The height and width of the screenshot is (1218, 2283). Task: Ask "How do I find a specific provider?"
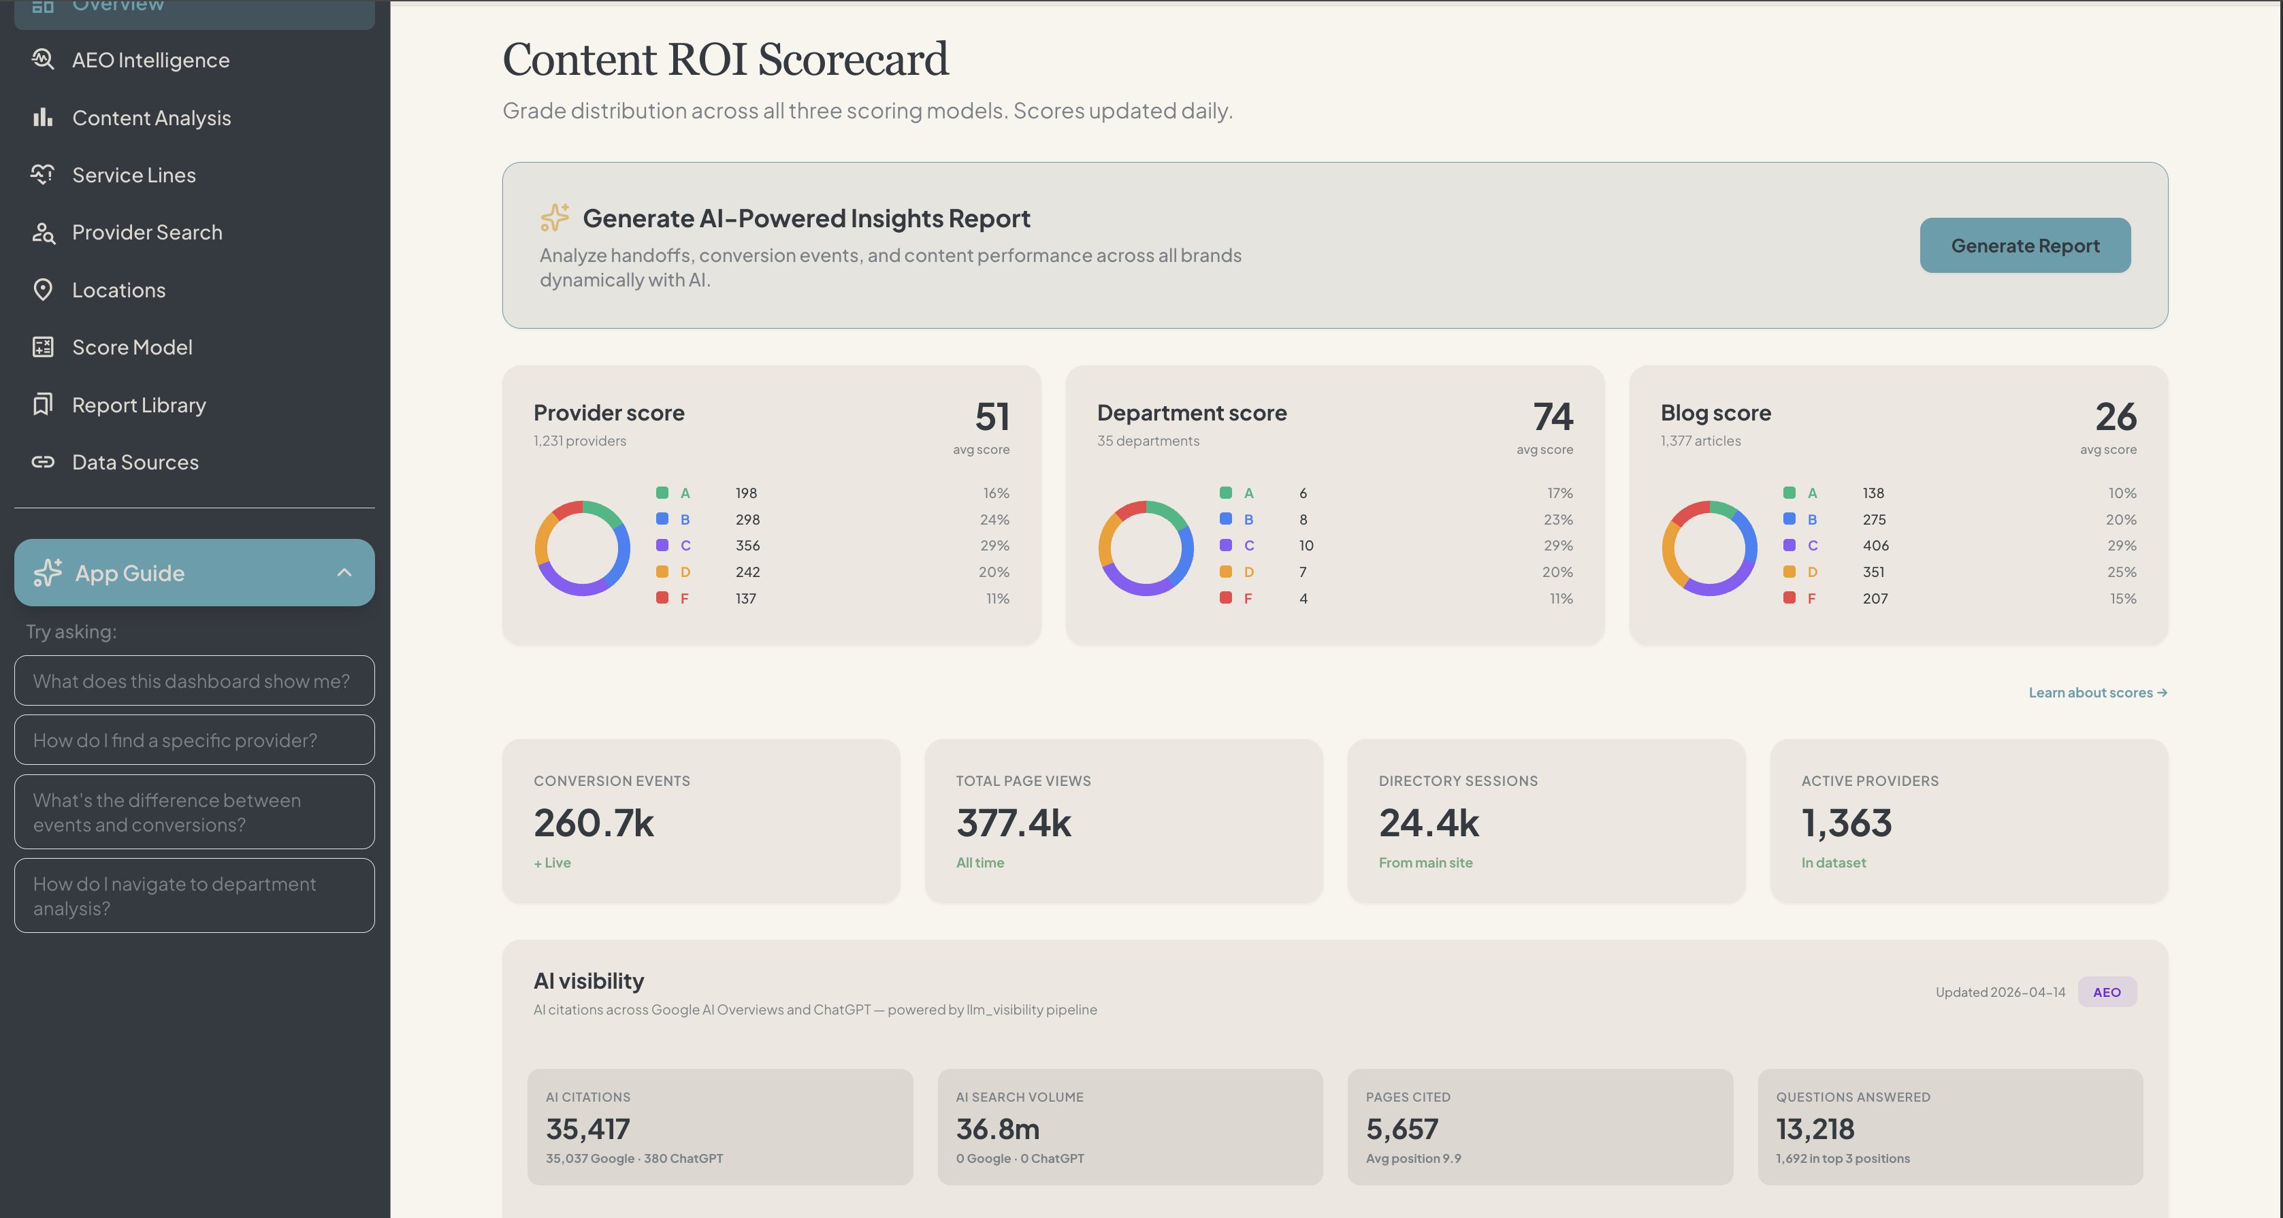(194, 740)
